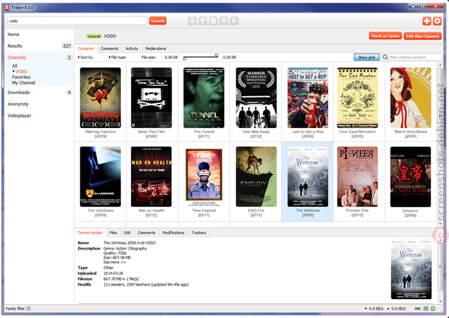Open Favorites under Channels
This screenshot has height=318, width=449.
21,77
